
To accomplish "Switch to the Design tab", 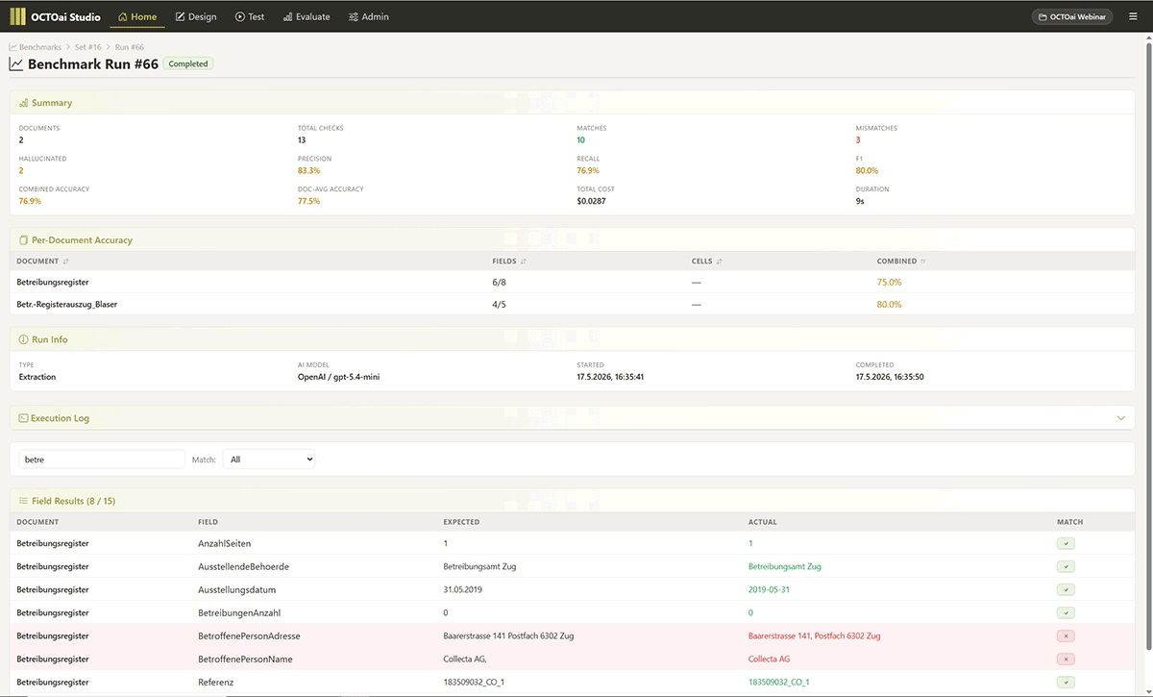I will 196,16.
